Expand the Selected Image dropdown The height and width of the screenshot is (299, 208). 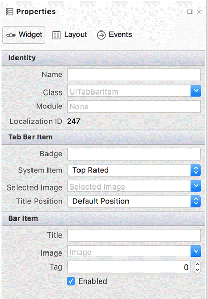point(196,186)
